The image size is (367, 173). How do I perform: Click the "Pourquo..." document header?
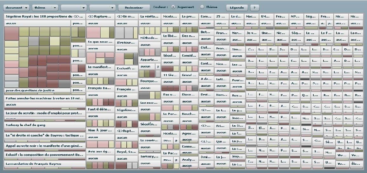150,81
